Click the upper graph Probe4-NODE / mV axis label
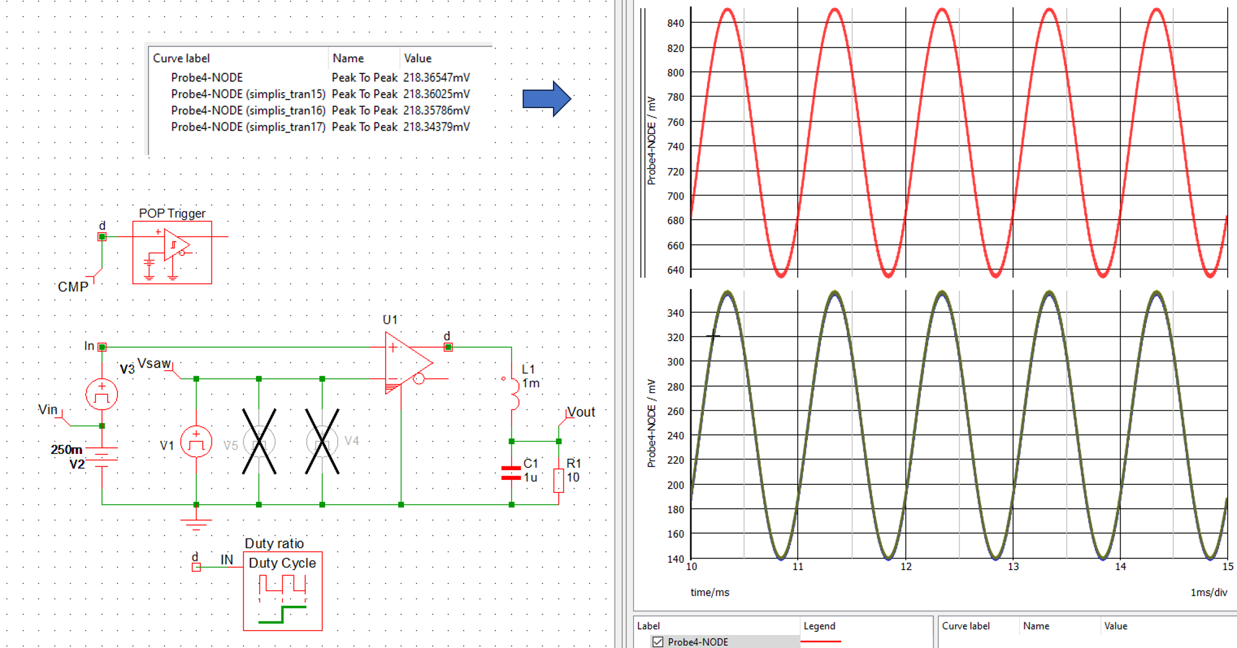This screenshot has height=648, width=1237. click(651, 141)
